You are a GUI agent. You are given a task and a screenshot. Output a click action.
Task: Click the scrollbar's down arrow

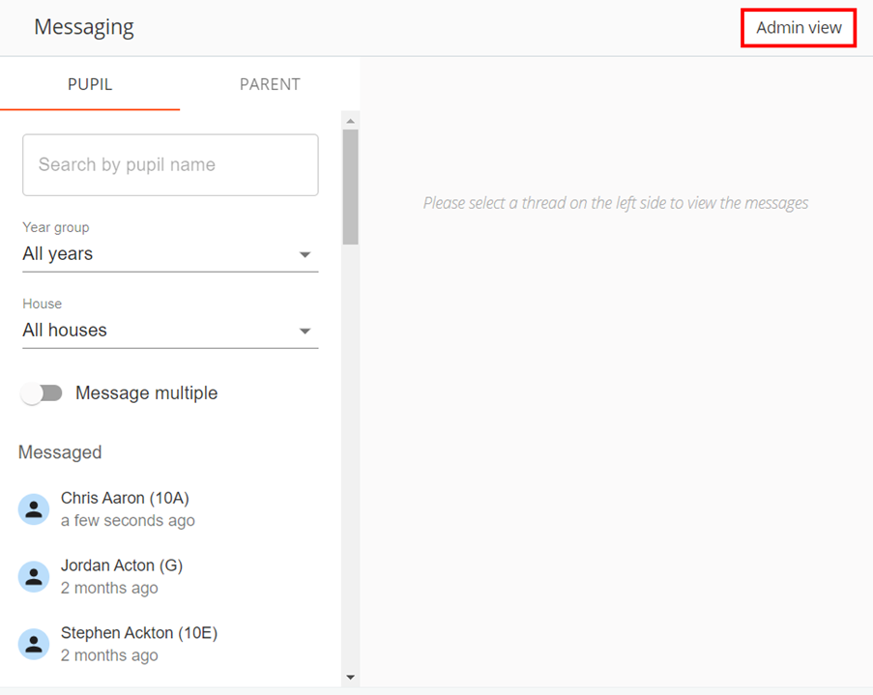tap(349, 678)
